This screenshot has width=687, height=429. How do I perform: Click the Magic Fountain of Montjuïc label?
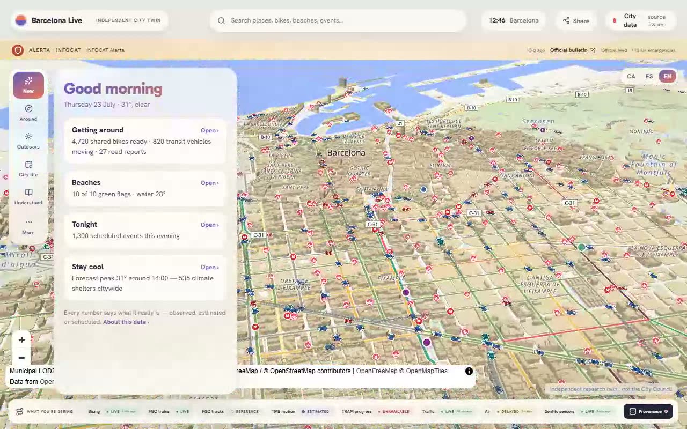pos(653,165)
